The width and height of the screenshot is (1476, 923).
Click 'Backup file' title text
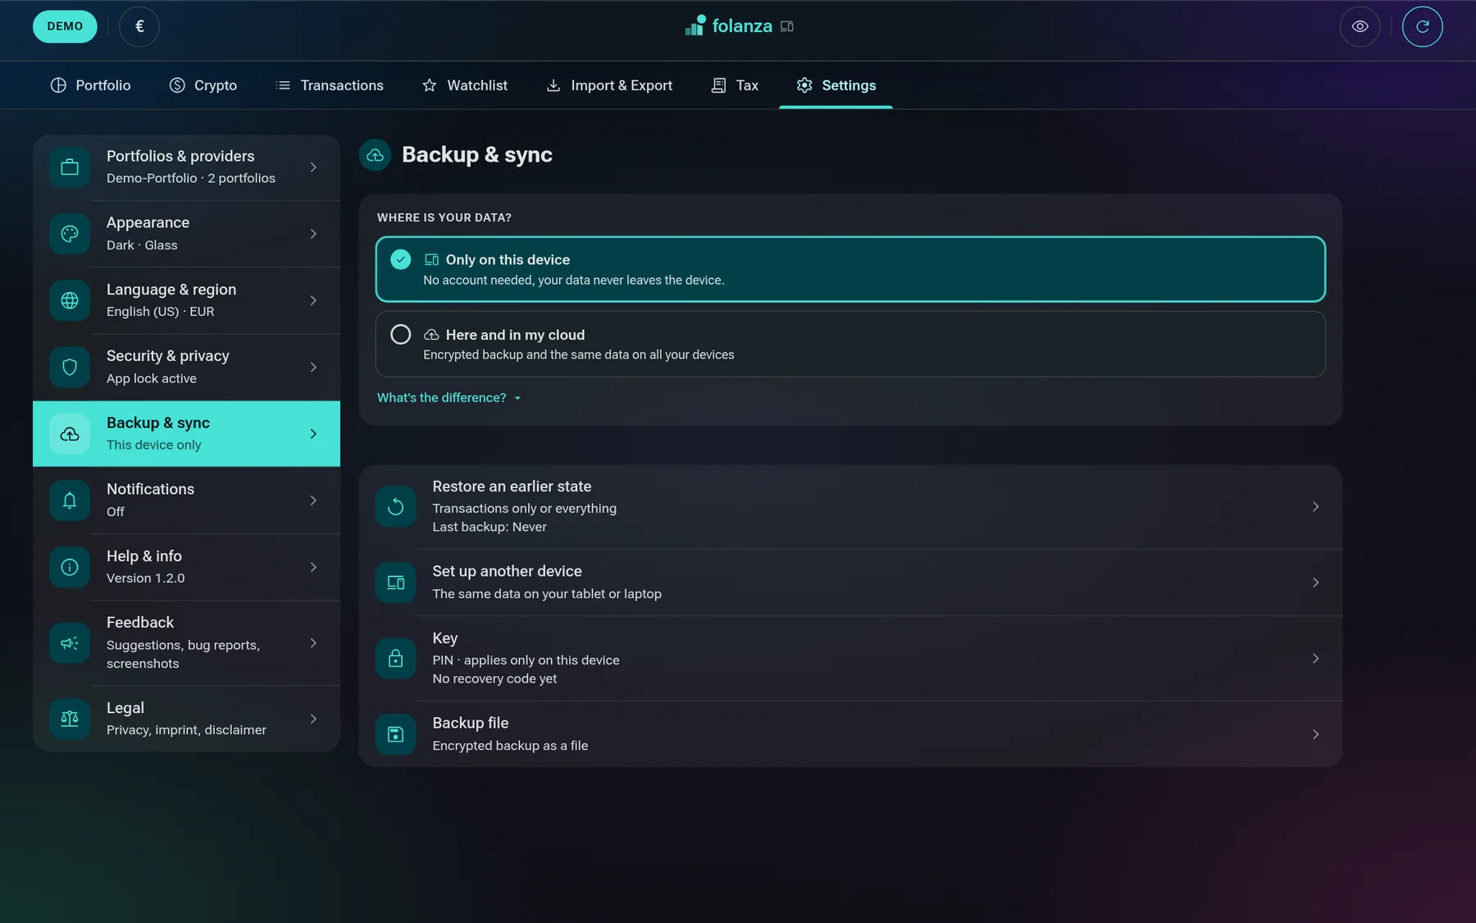(x=471, y=723)
